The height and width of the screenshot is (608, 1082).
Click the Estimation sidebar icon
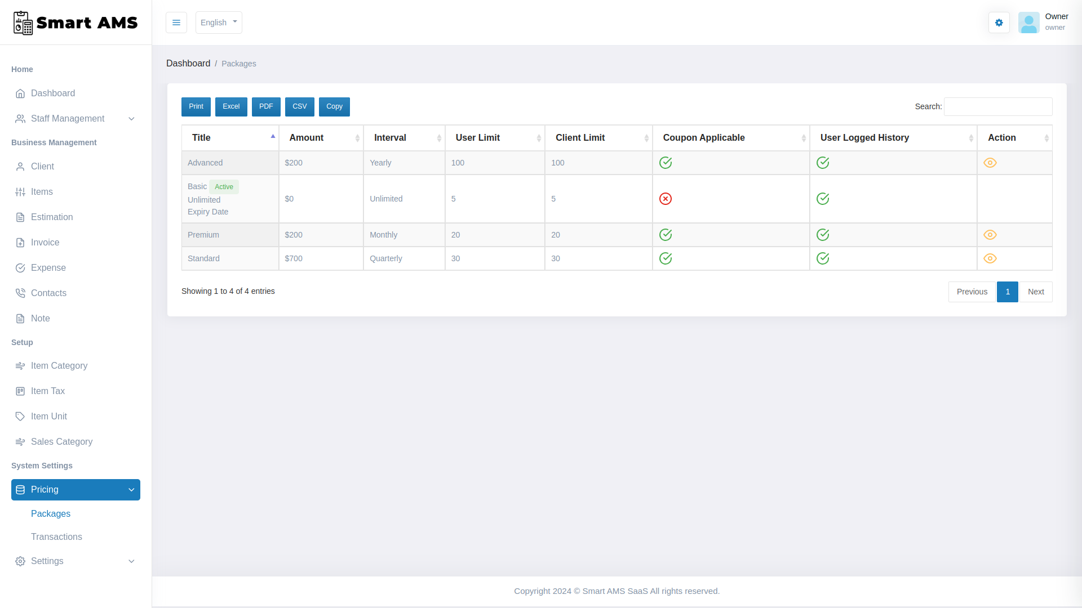coord(20,217)
